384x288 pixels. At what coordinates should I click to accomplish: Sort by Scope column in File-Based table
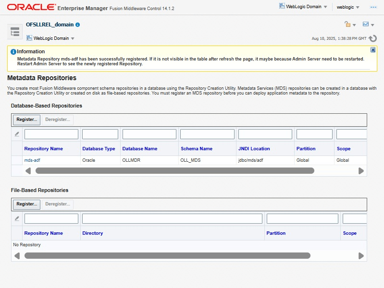click(x=350, y=233)
